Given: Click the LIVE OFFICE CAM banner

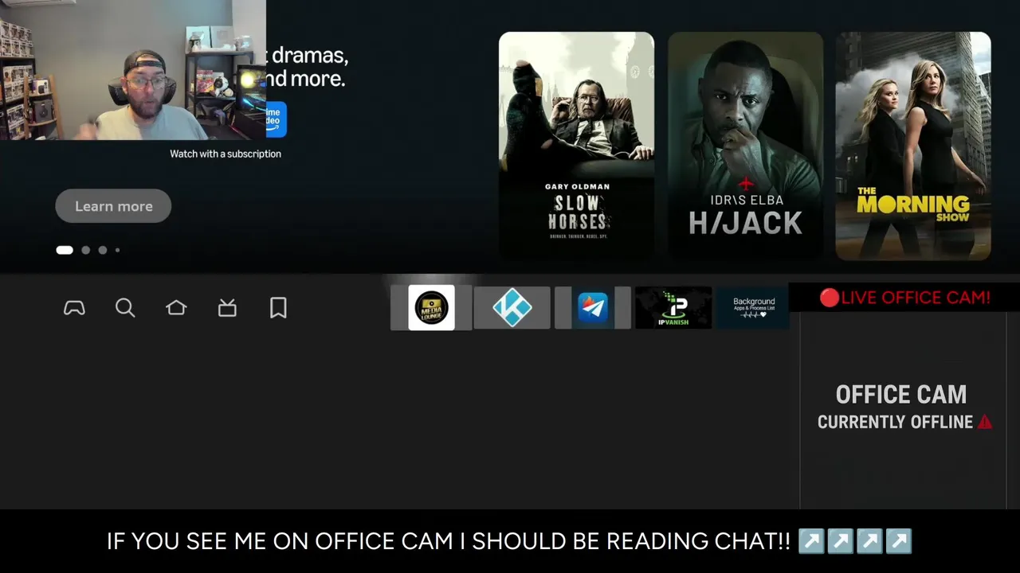Looking at the screenshot, I should [x=904, y=298].
